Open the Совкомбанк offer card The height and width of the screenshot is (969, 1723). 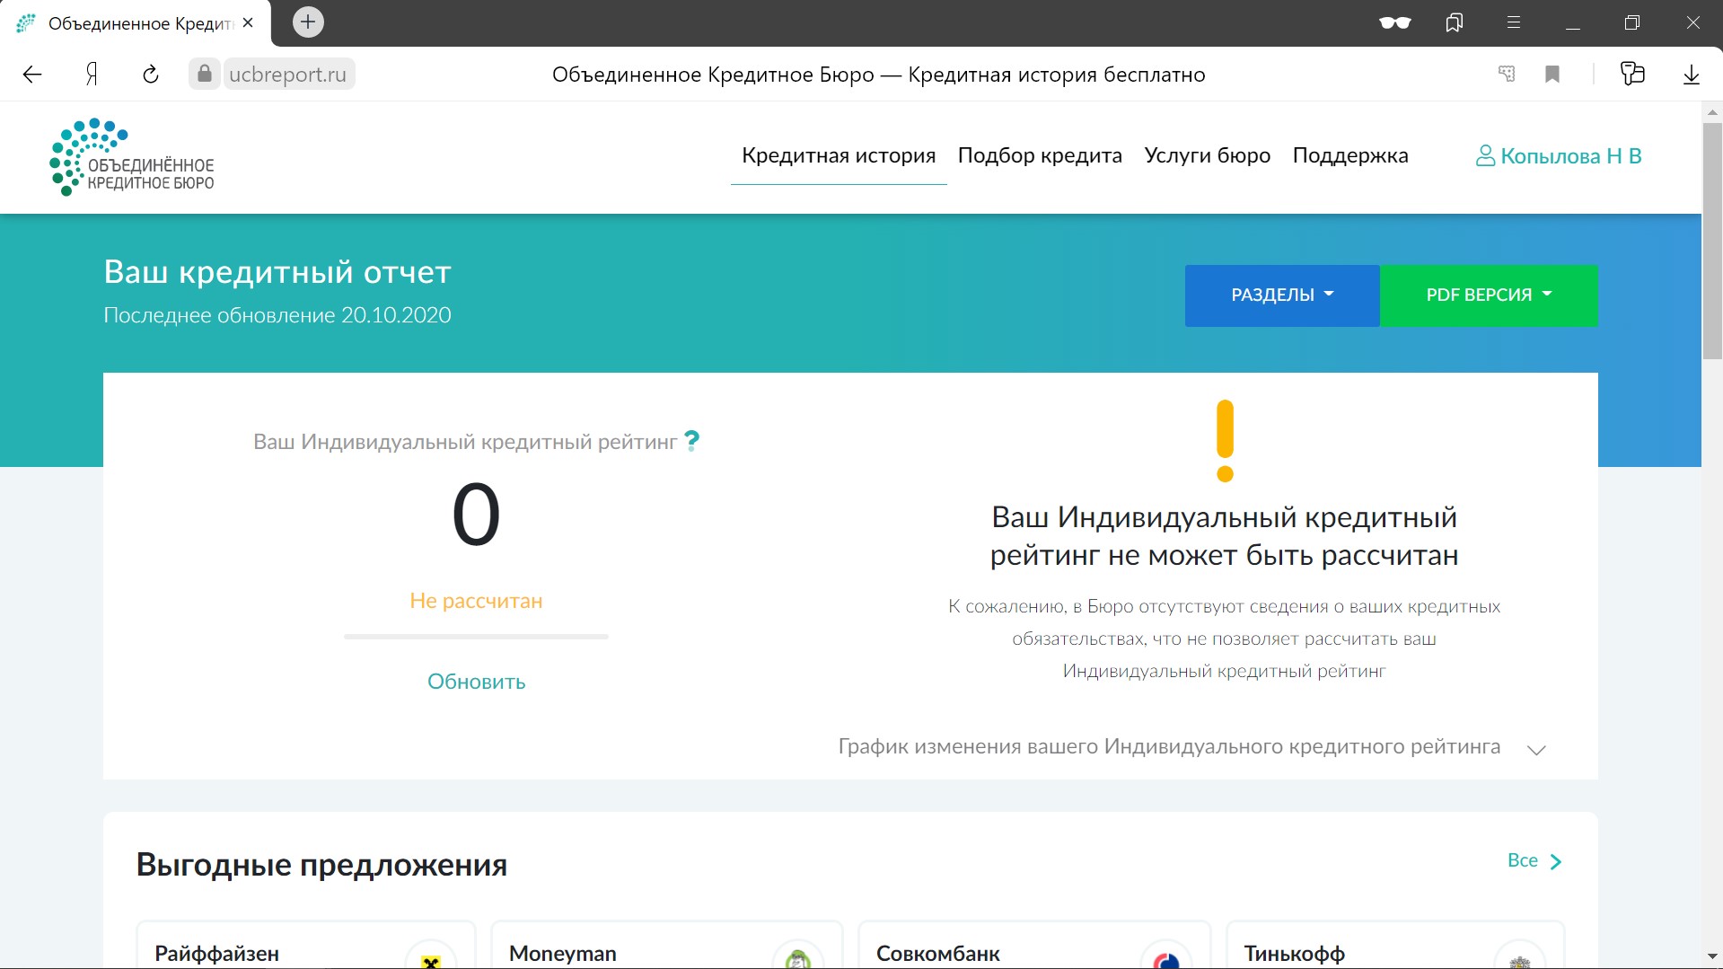pos(1034,945)
